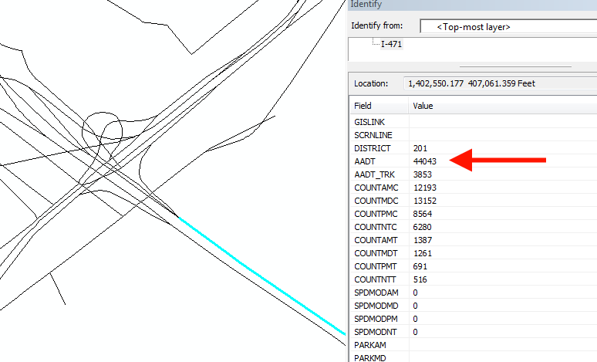Select the SPDMODAM field name
Viewport: 597px width, 362px height.
pyautogui.click(x=376, y=293)
